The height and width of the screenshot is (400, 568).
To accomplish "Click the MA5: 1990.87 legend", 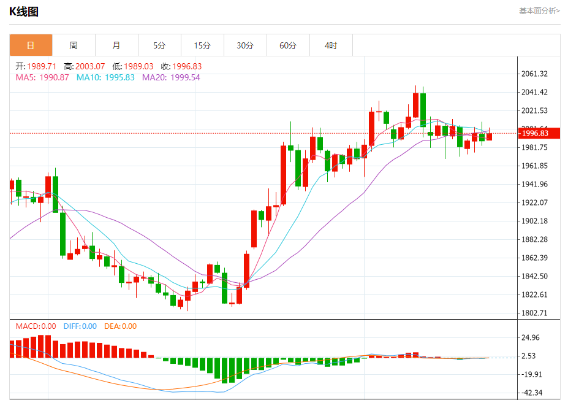I will (x=42, y=77).
